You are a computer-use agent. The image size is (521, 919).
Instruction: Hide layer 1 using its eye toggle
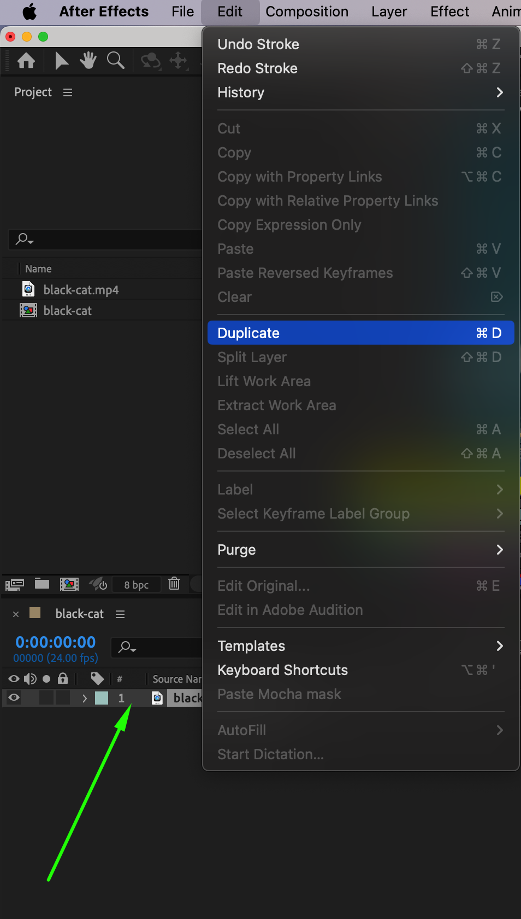(14, 697)
